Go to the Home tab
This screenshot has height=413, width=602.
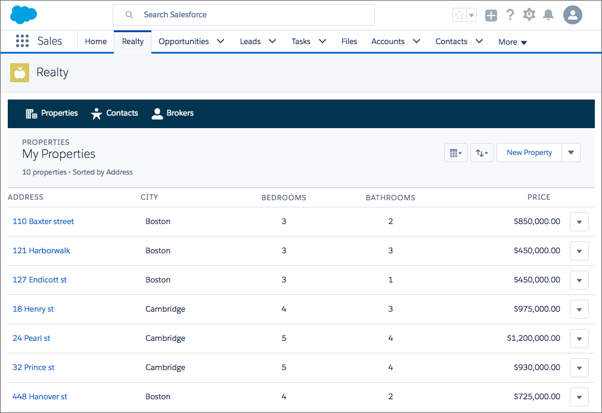(95, 42)
